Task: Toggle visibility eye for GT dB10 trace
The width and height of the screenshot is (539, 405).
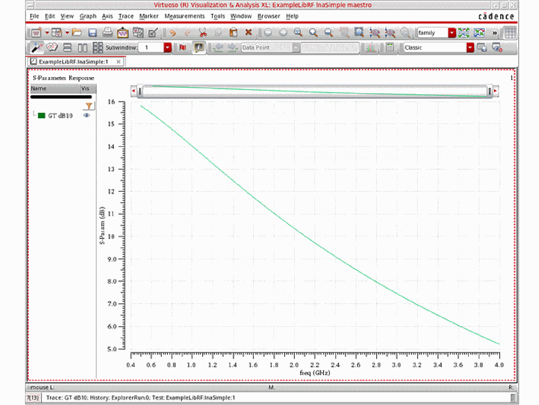Action: pyautogui.click(x=87, y=115)
